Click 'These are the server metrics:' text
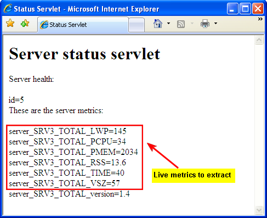The height and width of the screenshot is (218, 267). pyautogui.click(x=56, y=110)
